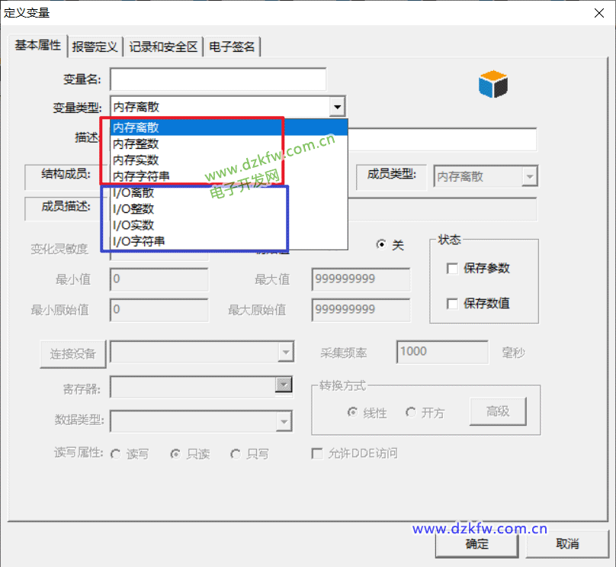Select 内存字符串 in the dropdown list
Image resolution: width=616 pixels, height=567 pixels.
(x=141, y=176)
